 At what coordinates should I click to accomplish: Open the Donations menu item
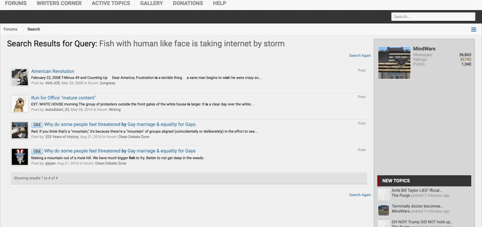[x=188, y=3]
